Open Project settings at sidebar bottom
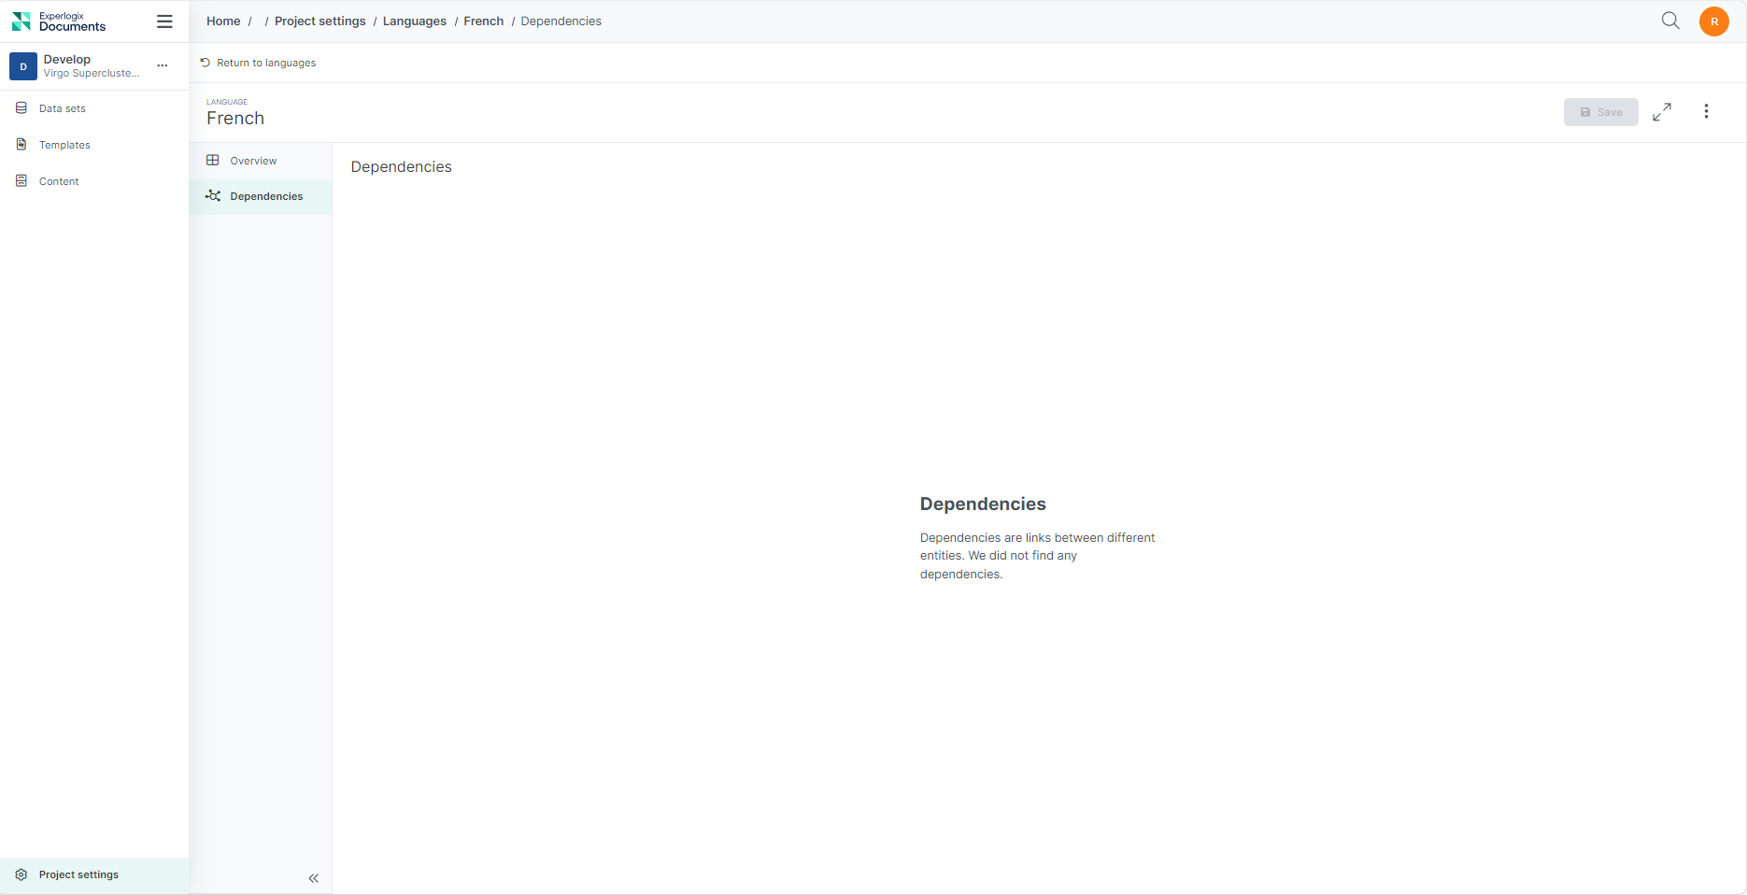Image resolution: width=1747 pixels, height=895 pixels. [x=78, y=874]
